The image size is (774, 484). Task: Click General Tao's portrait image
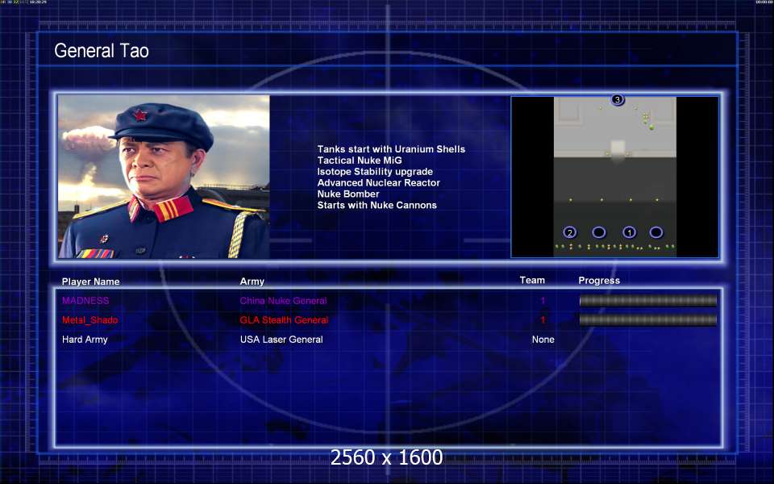click(x=164, y=177)
